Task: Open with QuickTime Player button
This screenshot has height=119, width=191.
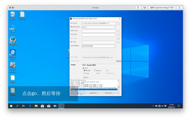Action: tap(162, 8)
